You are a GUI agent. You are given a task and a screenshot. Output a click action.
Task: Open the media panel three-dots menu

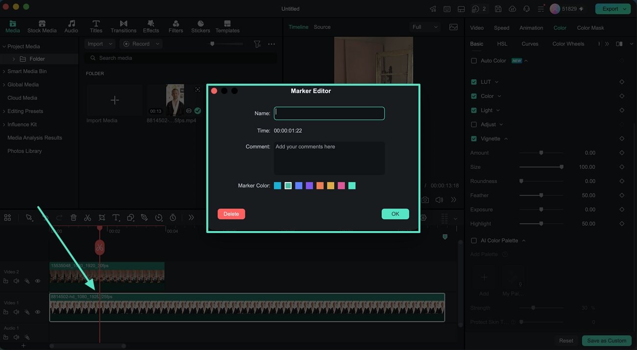coord(271,44)
